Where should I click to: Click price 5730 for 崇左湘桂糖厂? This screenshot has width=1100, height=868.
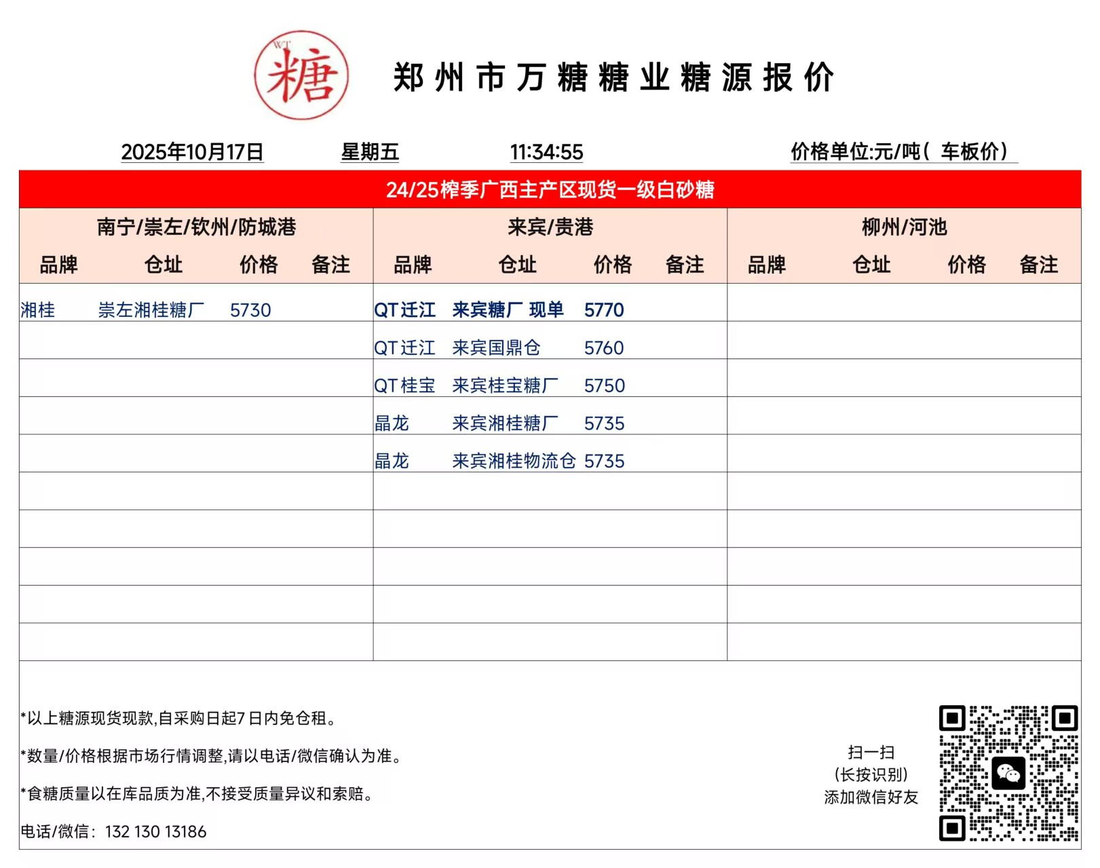click(x=250, y=310)
